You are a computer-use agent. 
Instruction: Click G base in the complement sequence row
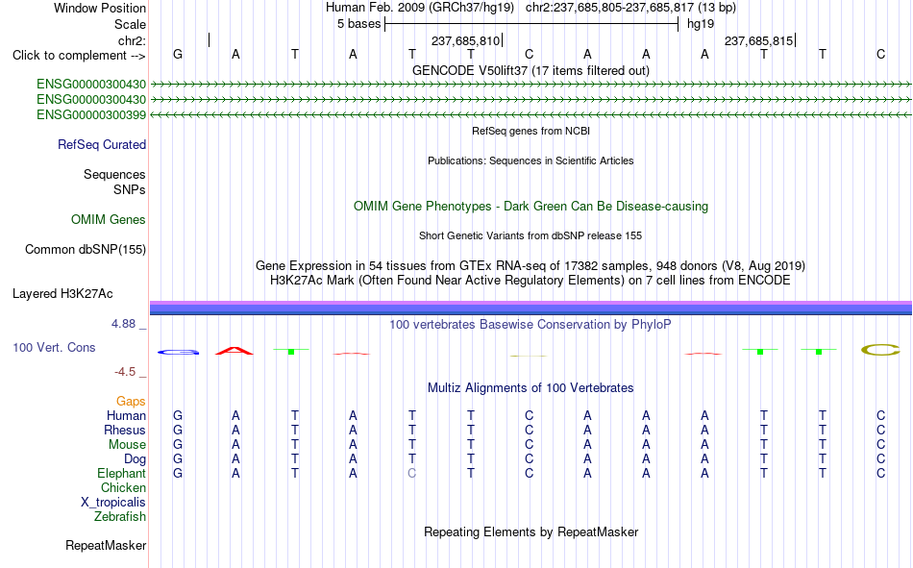(178, 54)
